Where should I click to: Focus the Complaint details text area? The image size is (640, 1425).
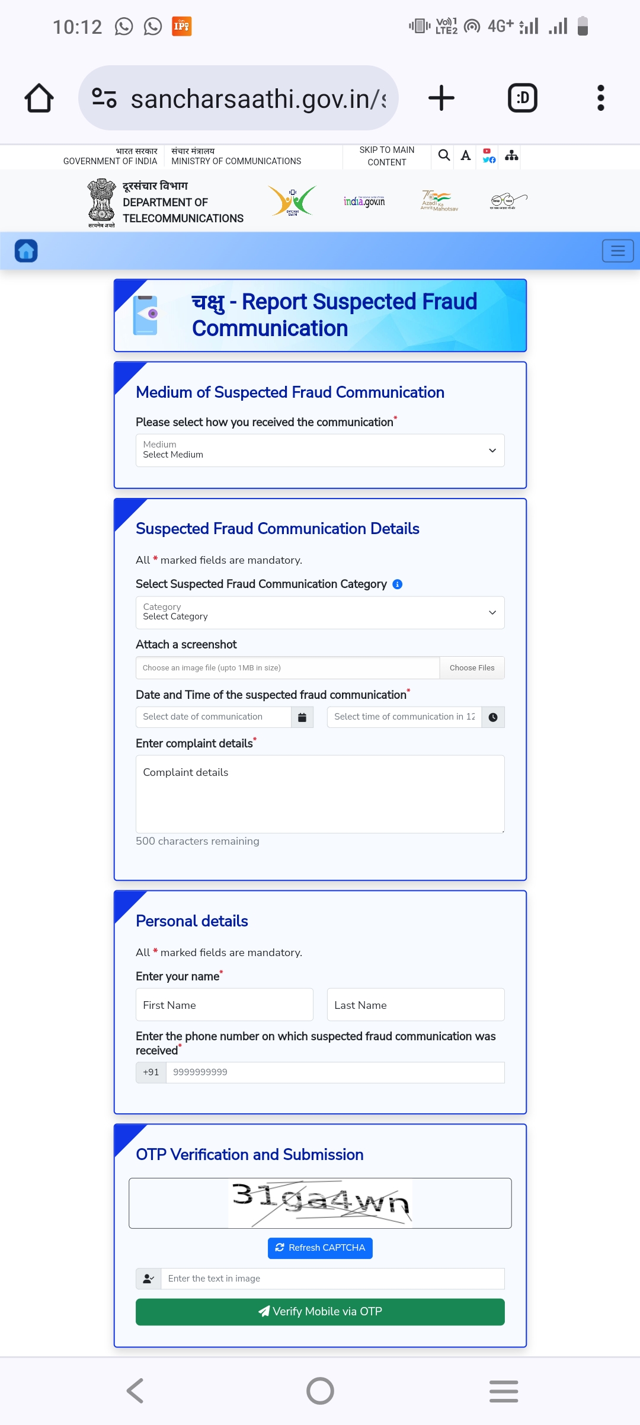(320, 794)
